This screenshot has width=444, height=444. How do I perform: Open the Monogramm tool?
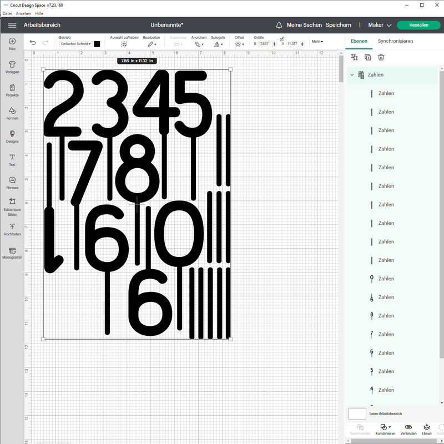tap(12, 253)
